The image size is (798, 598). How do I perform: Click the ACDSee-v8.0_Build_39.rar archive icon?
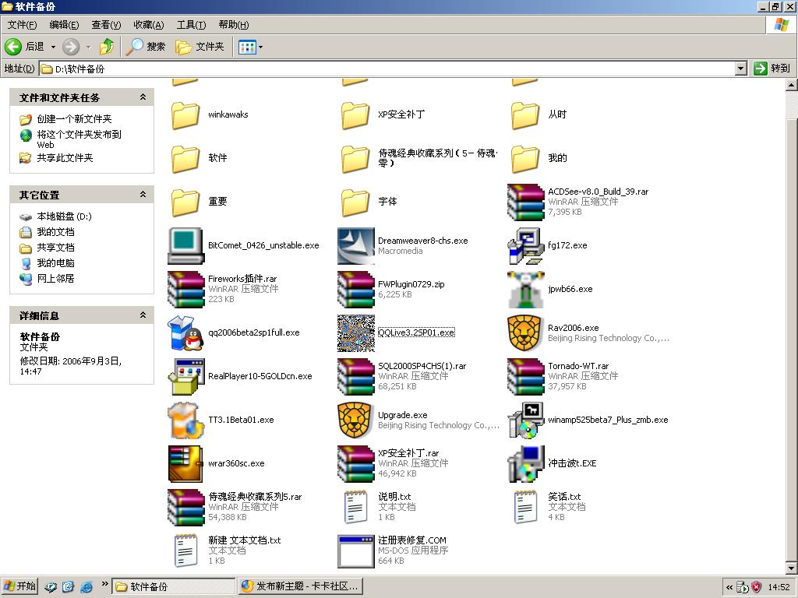tap(525, 202)
